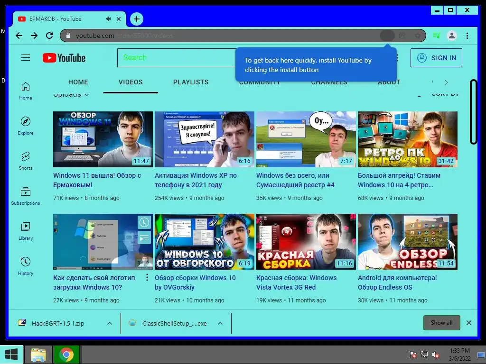The image size is (486, 364).
Task: Open the Windows Start button
Action: coord(11,355)
